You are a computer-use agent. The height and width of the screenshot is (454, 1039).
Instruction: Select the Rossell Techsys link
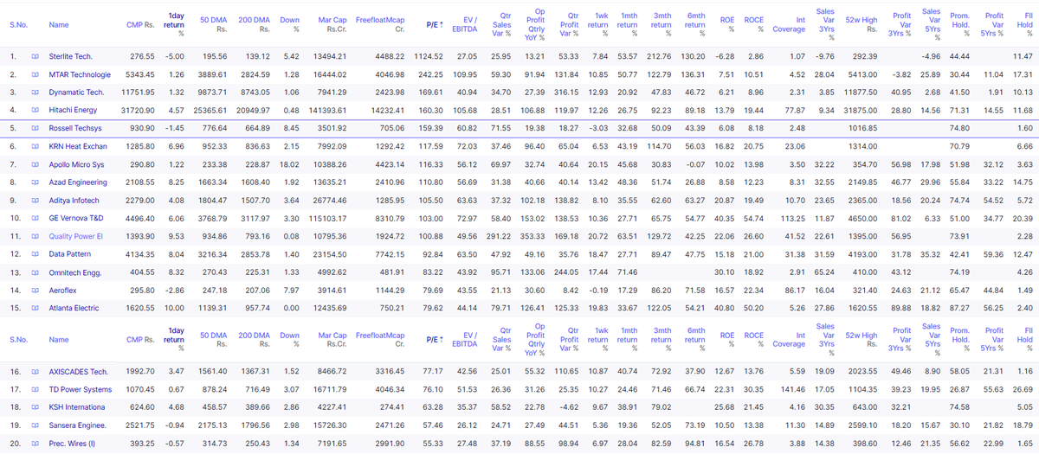coord(77,128)
